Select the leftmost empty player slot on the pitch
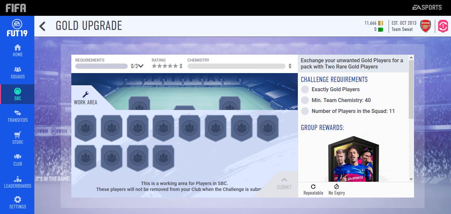Viewport: 451px width, 214px height. 139,103
